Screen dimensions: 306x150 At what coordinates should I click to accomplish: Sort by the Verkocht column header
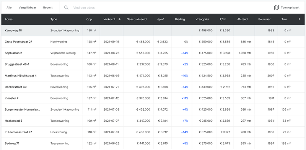pyautogui.click(x=109, y=19)
